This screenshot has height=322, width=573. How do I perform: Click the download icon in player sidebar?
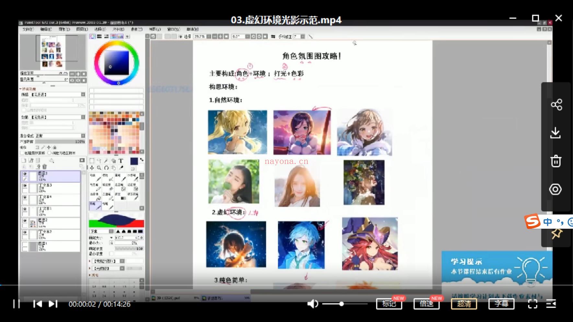(555, 133)
